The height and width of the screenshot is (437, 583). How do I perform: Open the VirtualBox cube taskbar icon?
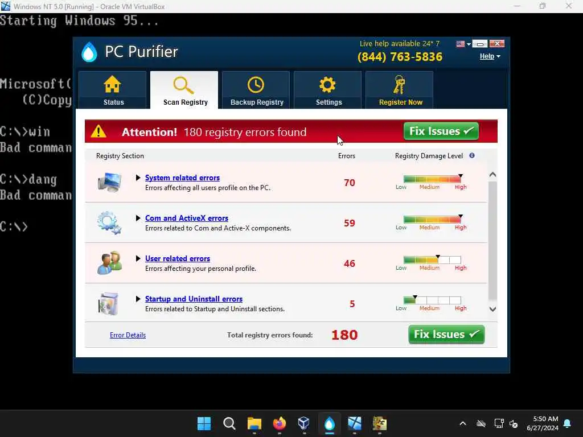(304, 423)
